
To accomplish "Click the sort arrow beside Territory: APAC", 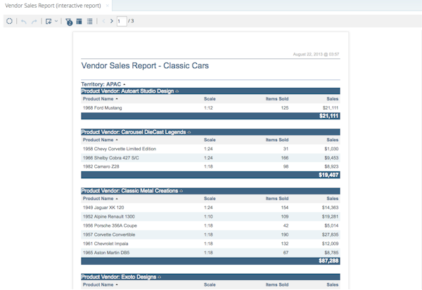I will (124, 84).
